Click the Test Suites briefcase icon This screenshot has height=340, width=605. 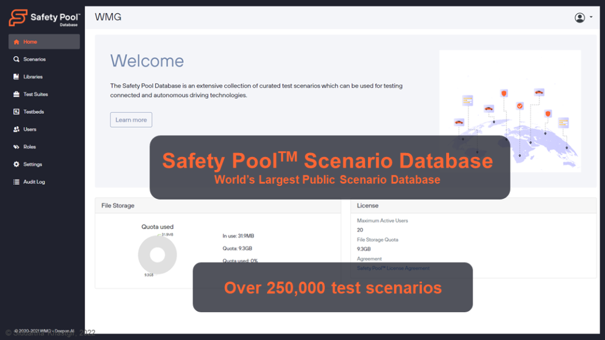(x=16, y=94)
